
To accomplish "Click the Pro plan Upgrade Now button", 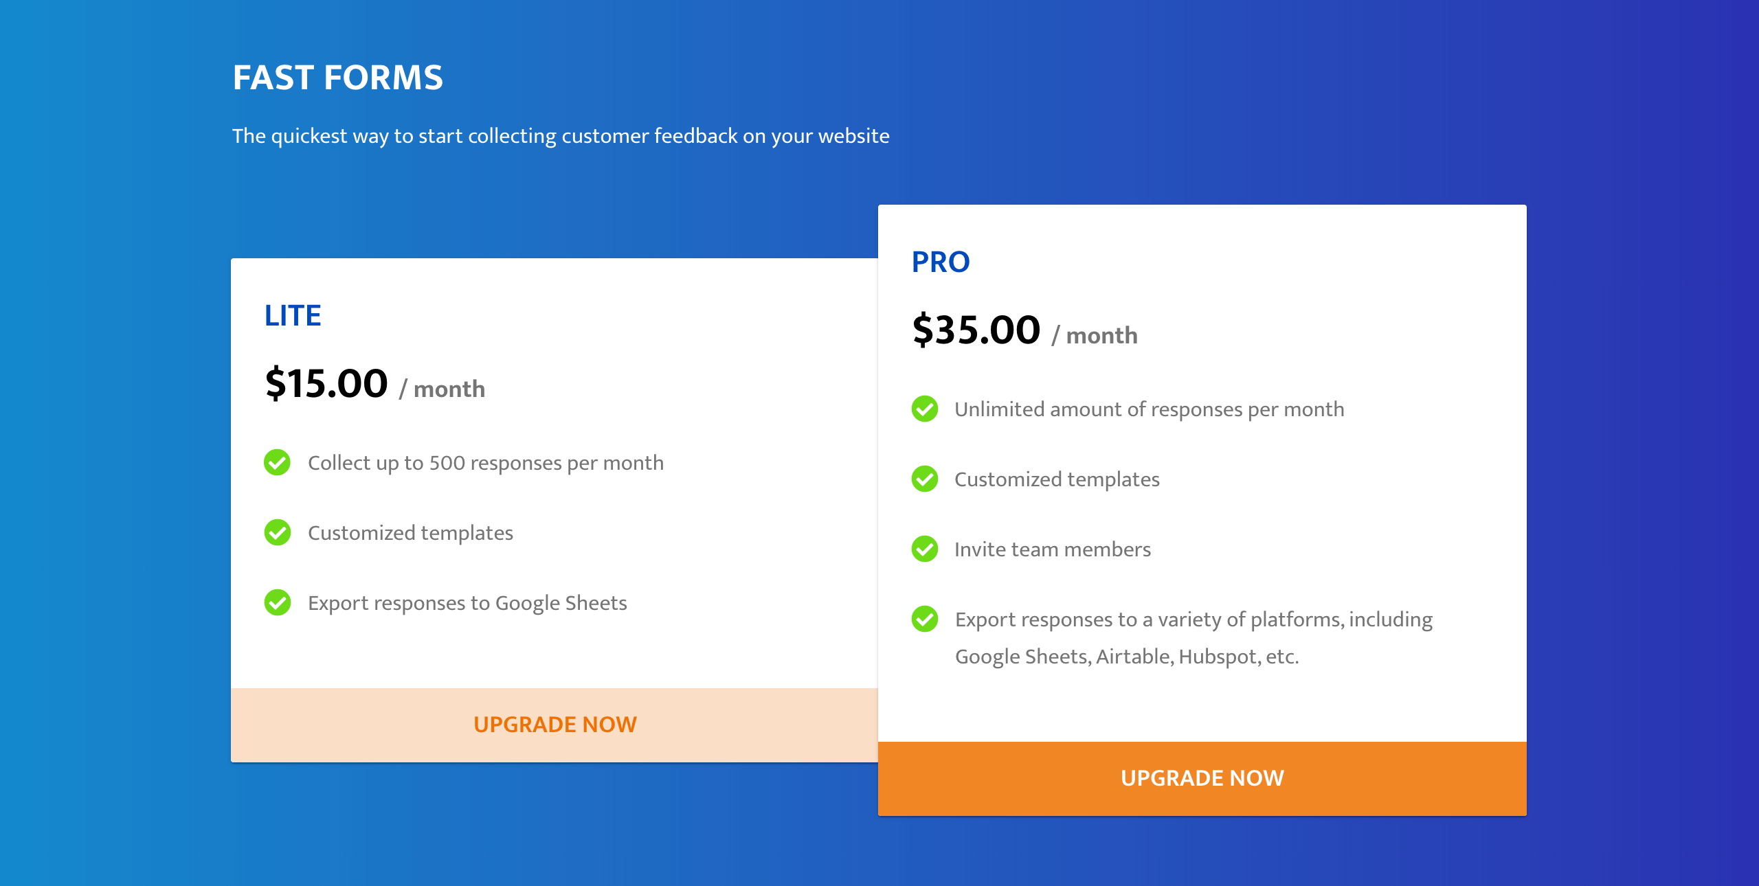I will [x=1202, y=778].
